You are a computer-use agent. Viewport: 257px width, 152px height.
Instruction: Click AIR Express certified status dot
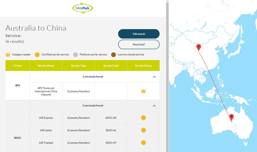[x=143, y=118]
